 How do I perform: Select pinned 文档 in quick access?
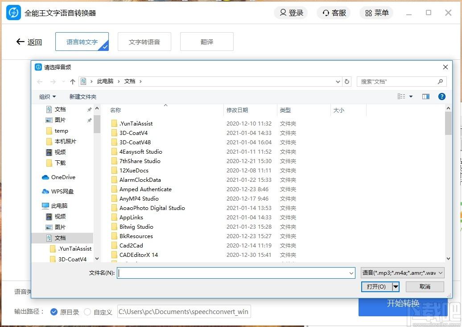click(60, 109)
